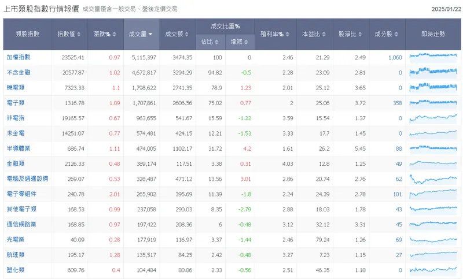Sort by 指數值 column arrows
The height and width of the screenshot is (279, 463).
pyautogui.click(x=79, y=34)
